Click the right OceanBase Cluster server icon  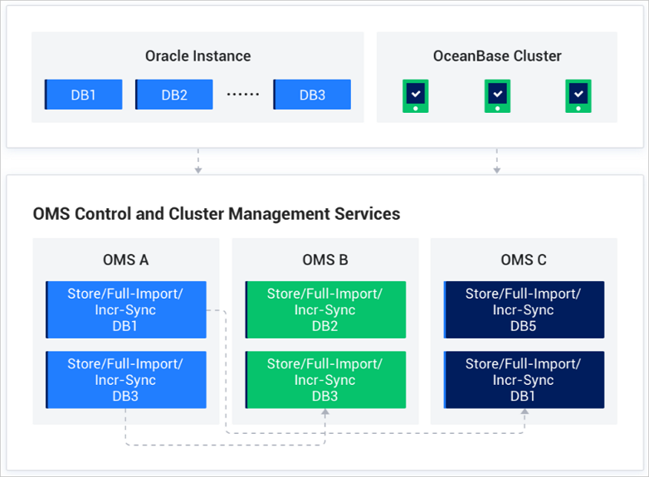click(x=578, y=95)
